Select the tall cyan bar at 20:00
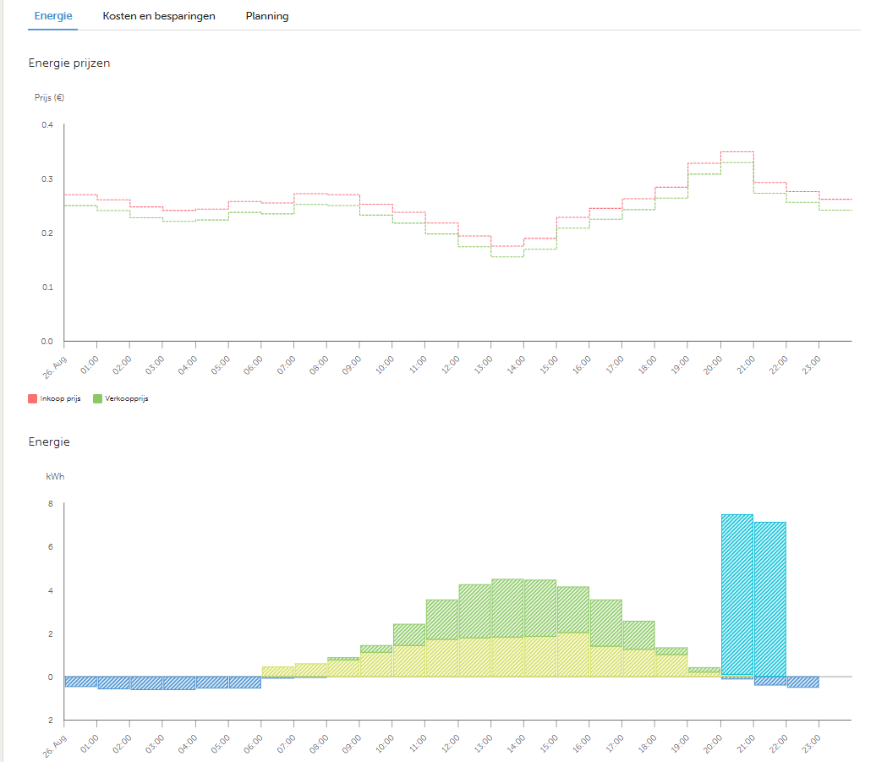 coord(737,595)
